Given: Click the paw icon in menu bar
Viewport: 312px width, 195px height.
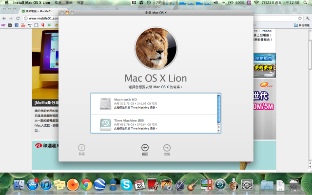Looking at the screenshot, I should coord(141,2).
